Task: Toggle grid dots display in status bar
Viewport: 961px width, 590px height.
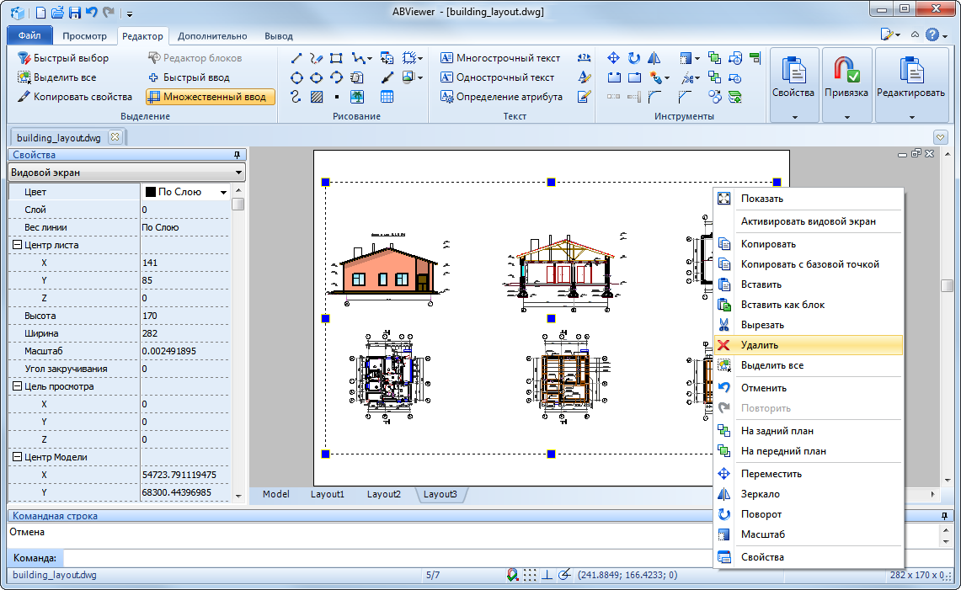Action: 530,576
